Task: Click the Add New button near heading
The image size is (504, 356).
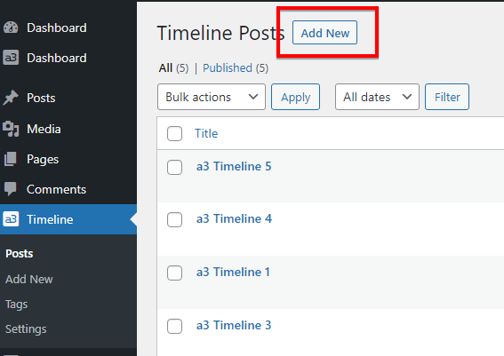Action: pos(324,33)
